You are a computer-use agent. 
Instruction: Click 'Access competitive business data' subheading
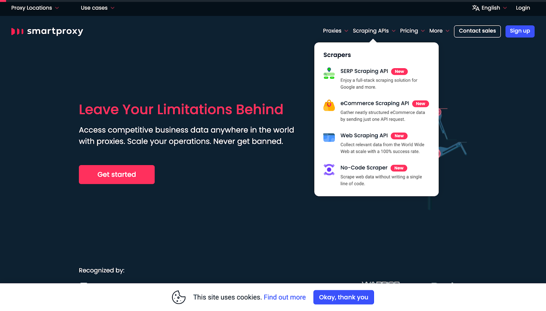pos(186,136)
